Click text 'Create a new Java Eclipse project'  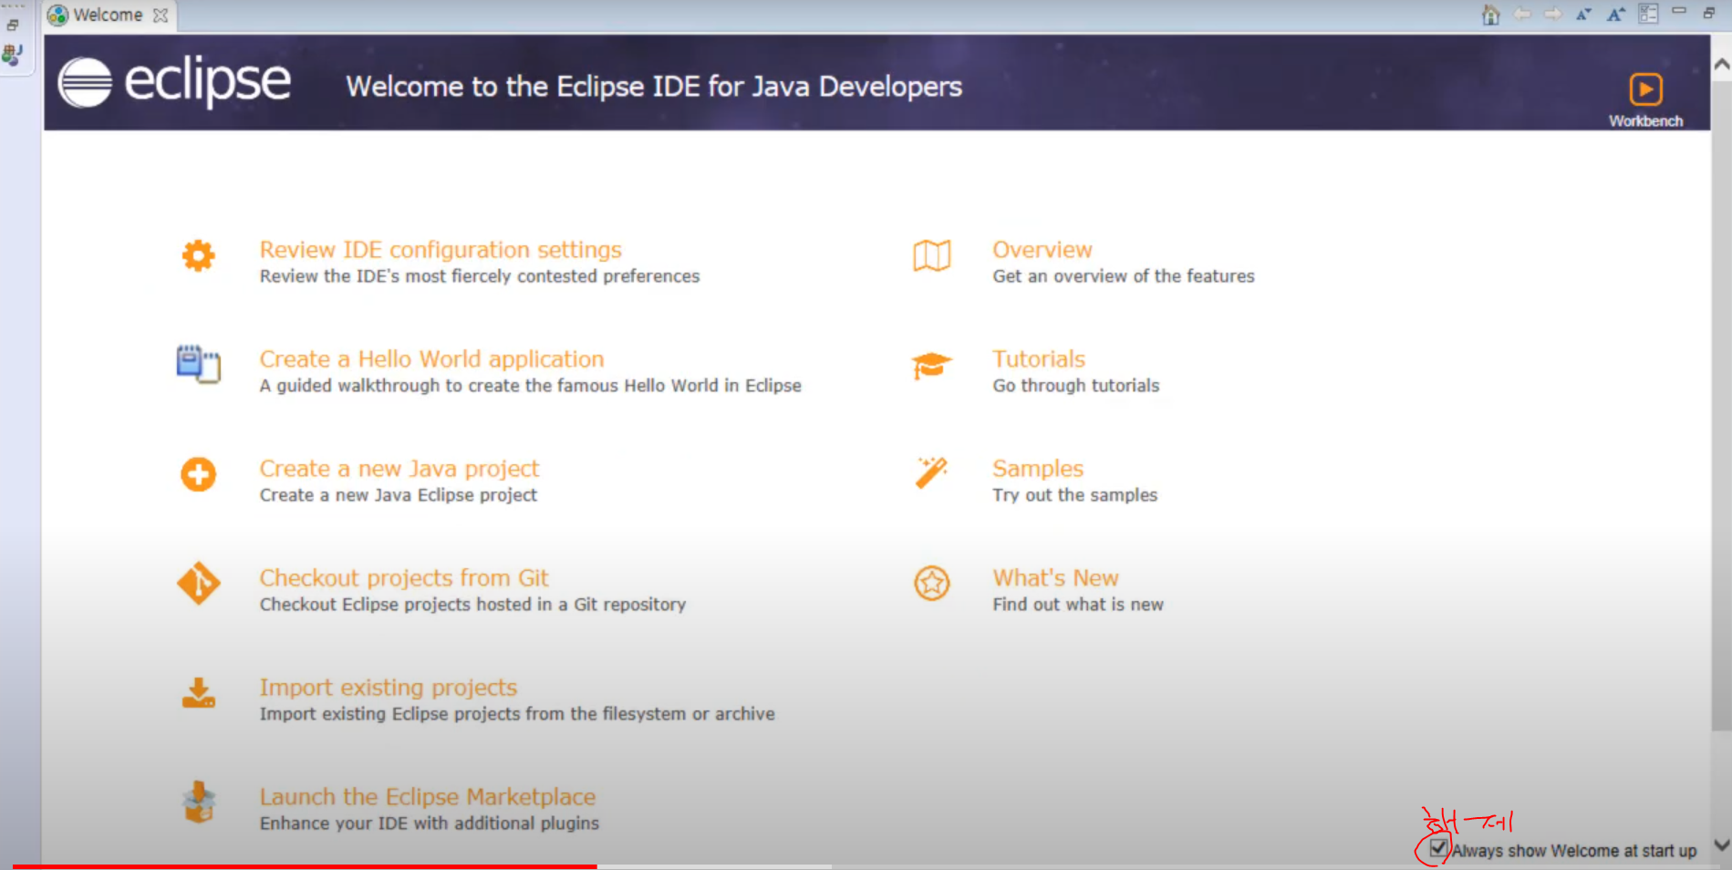click(x=399, y=495)
